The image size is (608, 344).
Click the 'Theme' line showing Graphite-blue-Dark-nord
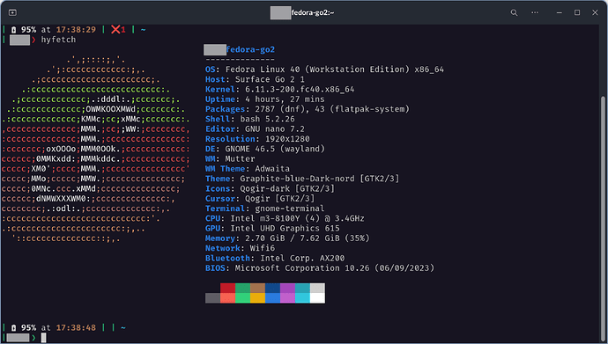[x=302, y=179]
